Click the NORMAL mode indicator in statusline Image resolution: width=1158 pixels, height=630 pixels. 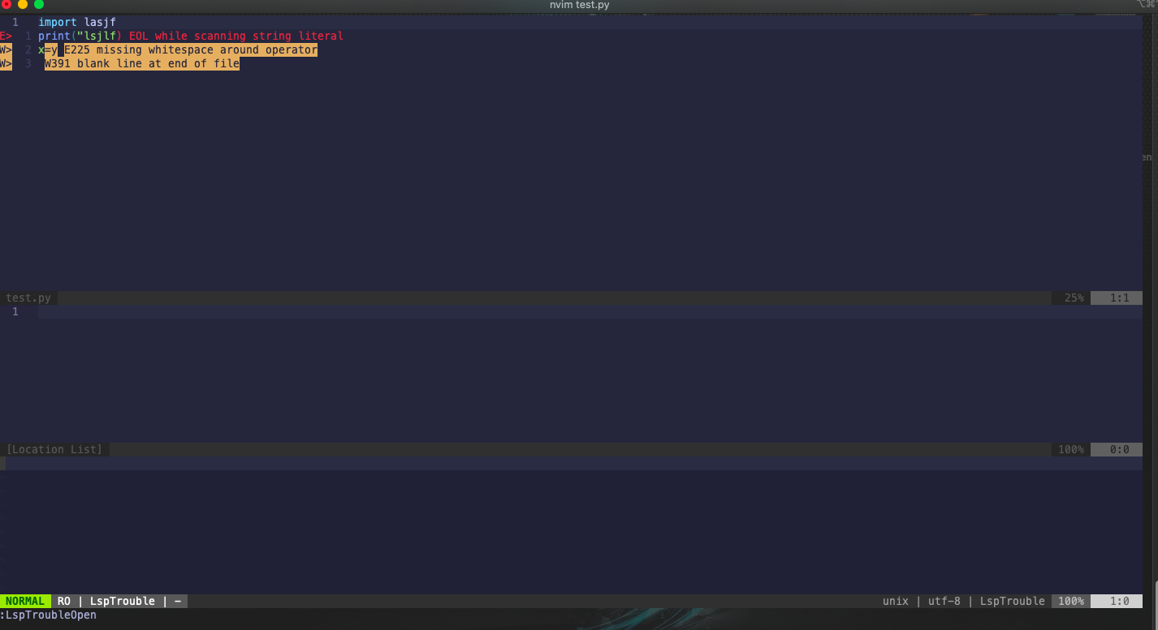coord(25,601)
